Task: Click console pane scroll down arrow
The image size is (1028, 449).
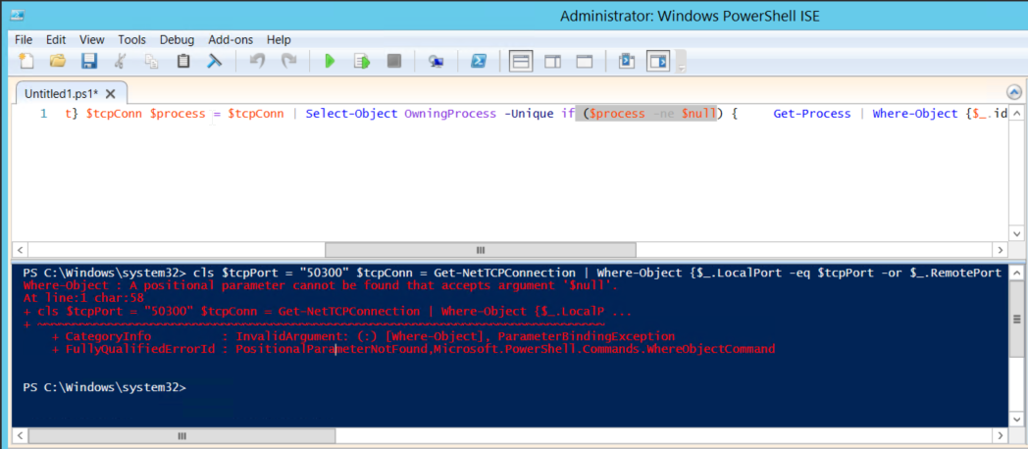Action: click(1015, 421)
